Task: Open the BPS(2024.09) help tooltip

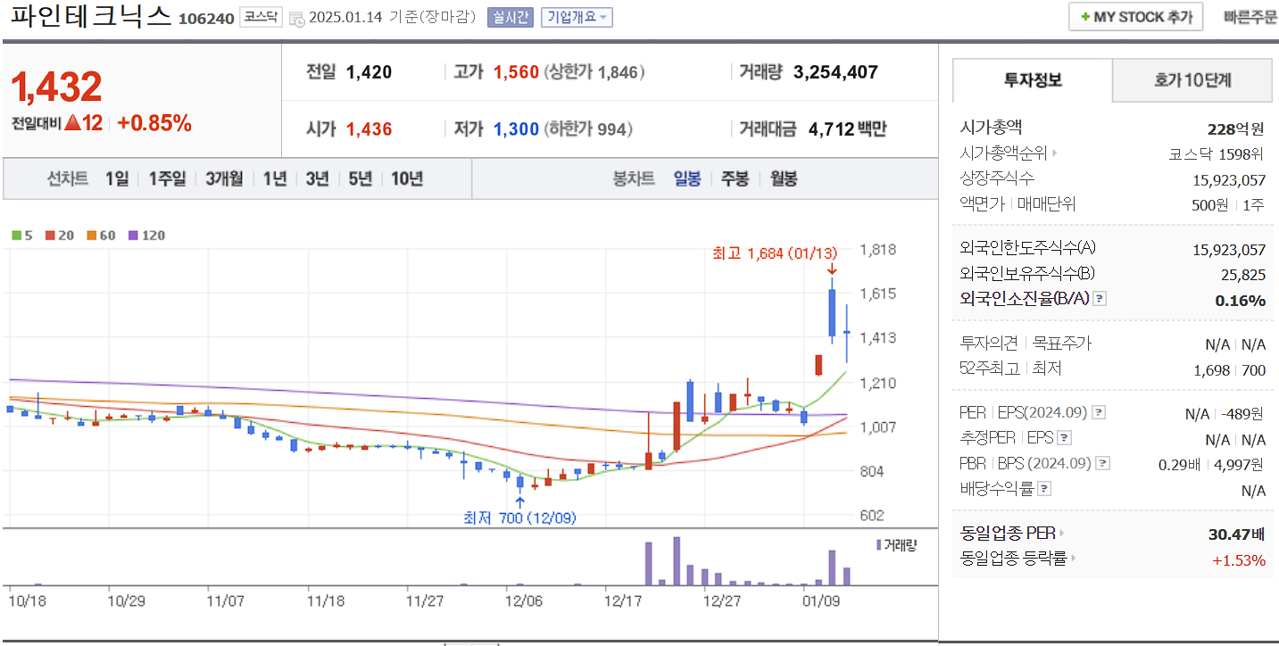Action: pos(1104,462)
